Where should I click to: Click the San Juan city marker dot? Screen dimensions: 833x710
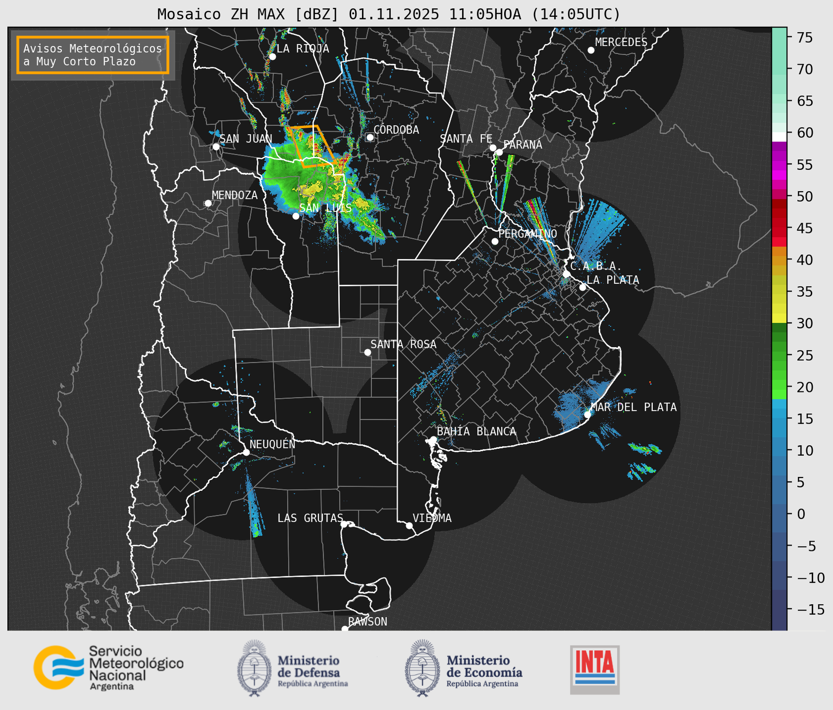point(216,147)
